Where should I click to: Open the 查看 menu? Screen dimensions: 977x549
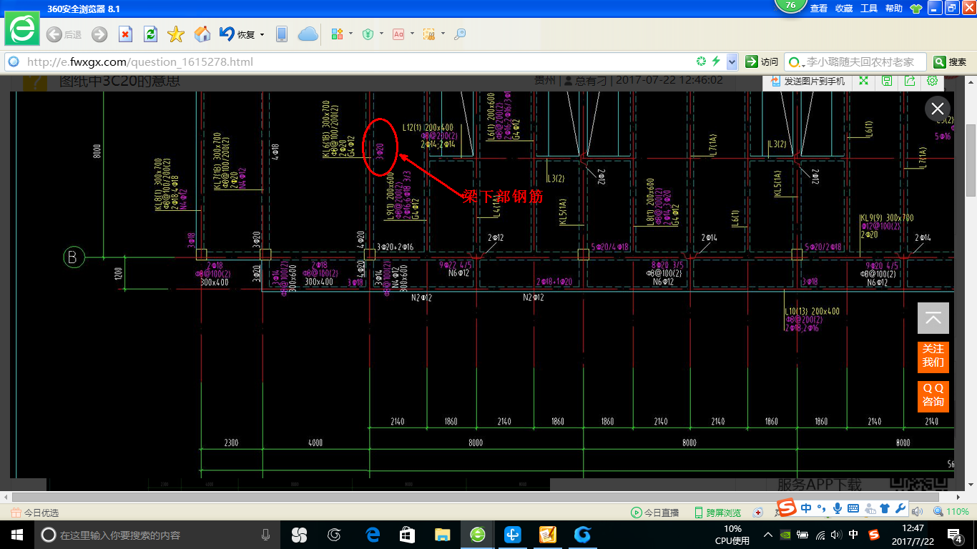point(819,9)
